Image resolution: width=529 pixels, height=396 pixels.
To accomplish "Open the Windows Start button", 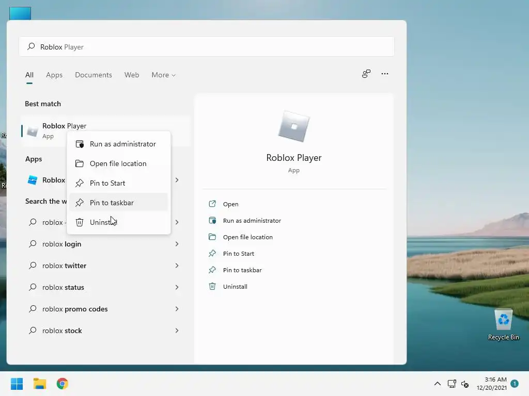I will (17, 384).
